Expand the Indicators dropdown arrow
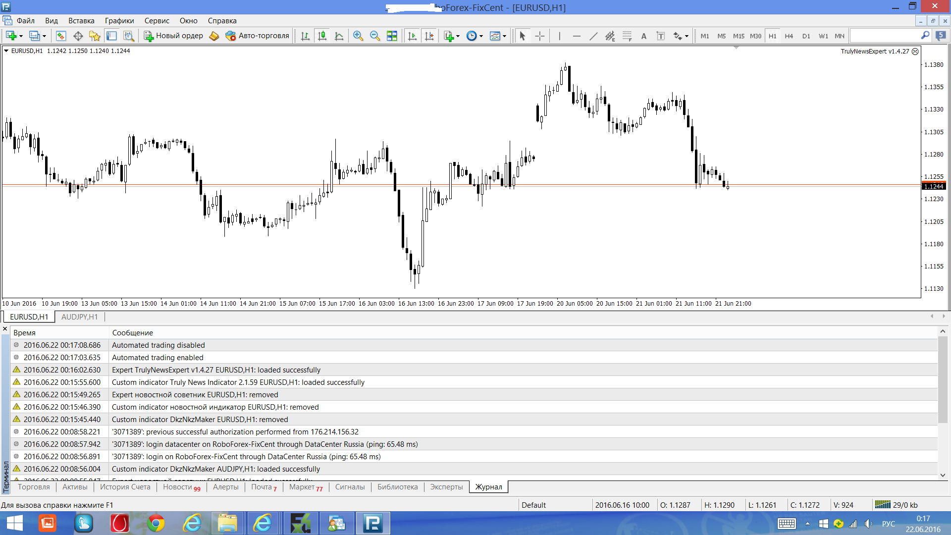951x535 pixels. [458, 36]
